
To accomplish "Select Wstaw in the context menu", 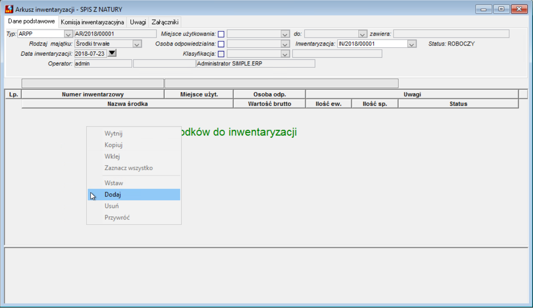I will click(134, 183).
